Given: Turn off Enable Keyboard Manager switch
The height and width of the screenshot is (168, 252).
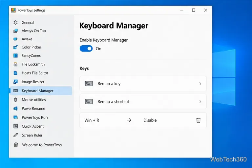Looking at the screenshot, I should pos(86,49).
